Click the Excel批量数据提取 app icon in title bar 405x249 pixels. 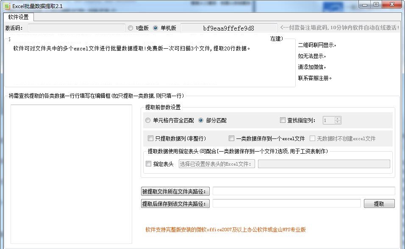7,6
